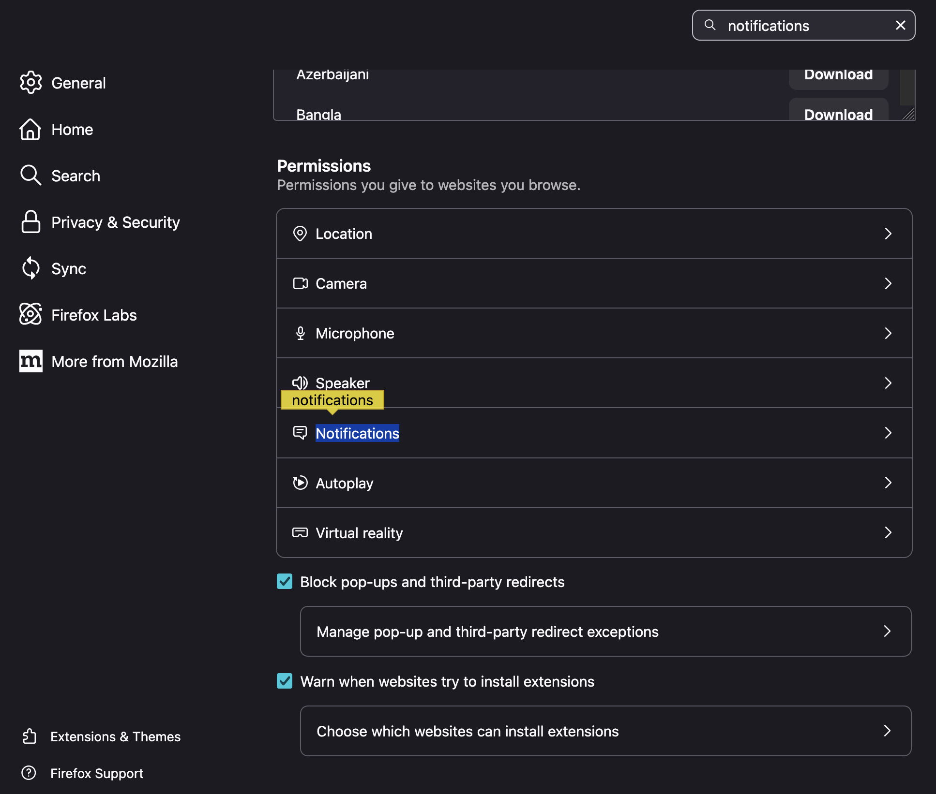Clear the notifications search with X

click(900, 25)
